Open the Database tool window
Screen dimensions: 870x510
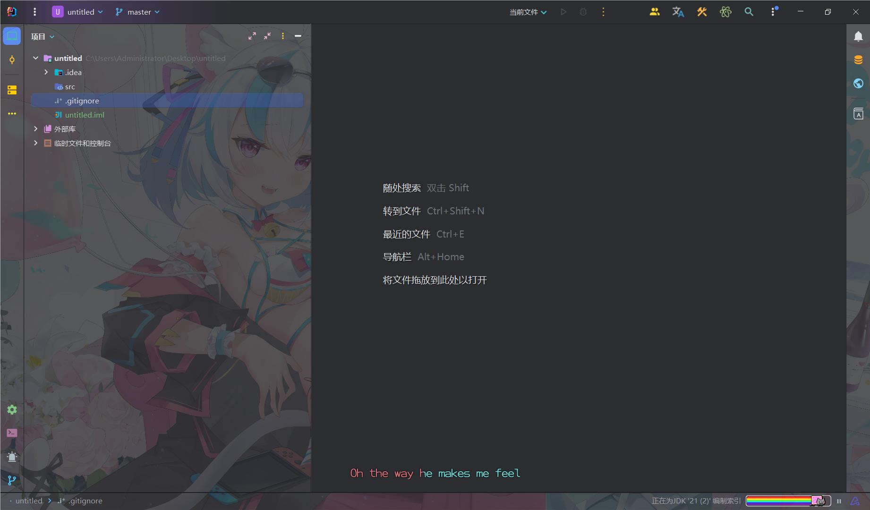[x=858, y=60]
